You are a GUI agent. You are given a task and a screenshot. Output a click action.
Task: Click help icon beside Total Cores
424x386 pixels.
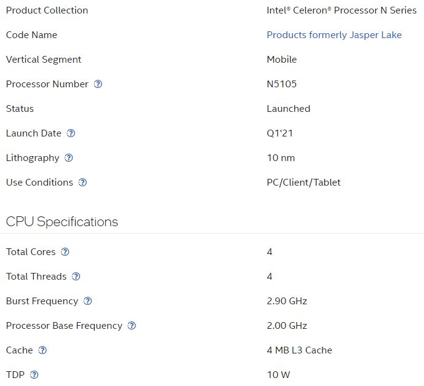65,252
